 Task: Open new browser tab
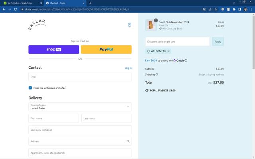pyautogui.click(x=90, y=3)
